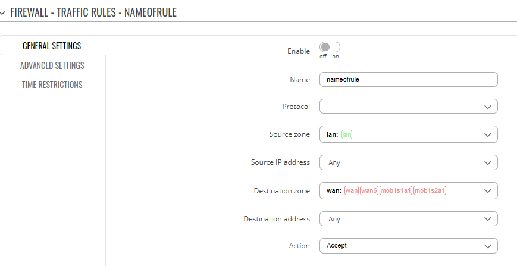The height and width of the screenshot is (266, 517).
Task: Toggle the Enable switch on
Action: point(330,47)
